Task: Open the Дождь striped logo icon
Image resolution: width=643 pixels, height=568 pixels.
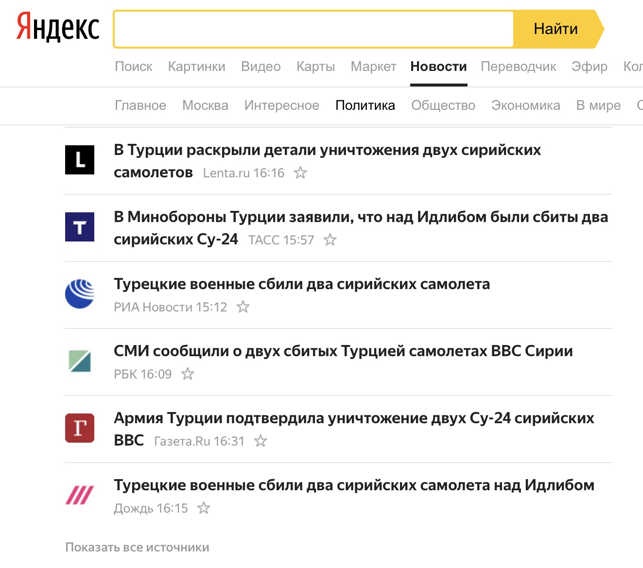Action: (x=80, y=495)
